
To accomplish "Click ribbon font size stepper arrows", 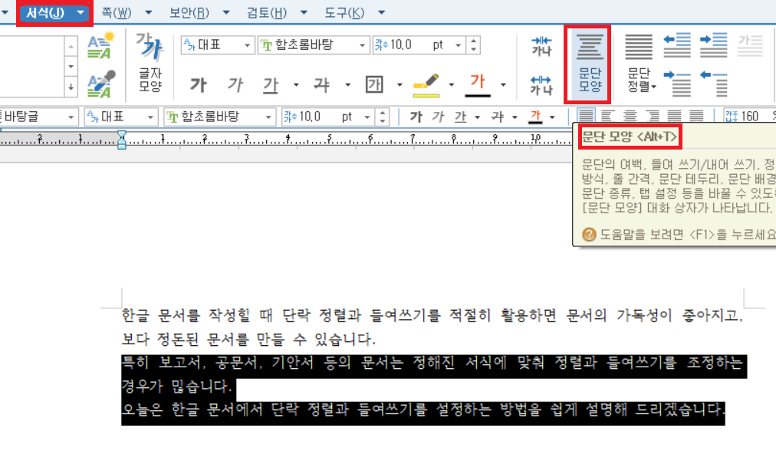I will click(474, 45).
